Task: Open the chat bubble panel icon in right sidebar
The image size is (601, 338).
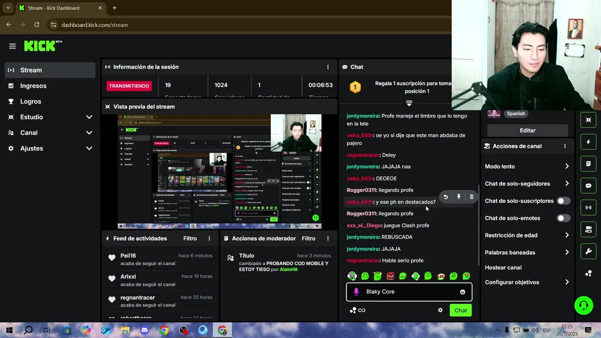Action: (x=588, y=185)
